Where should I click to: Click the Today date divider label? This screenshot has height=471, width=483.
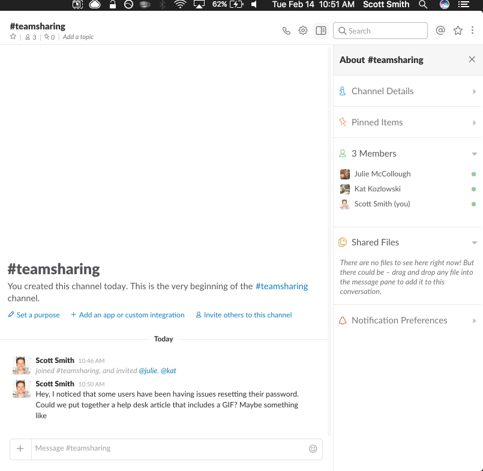164,339
